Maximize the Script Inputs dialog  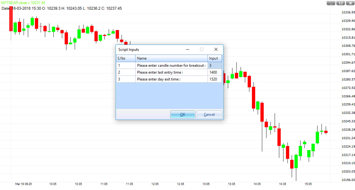201,49
